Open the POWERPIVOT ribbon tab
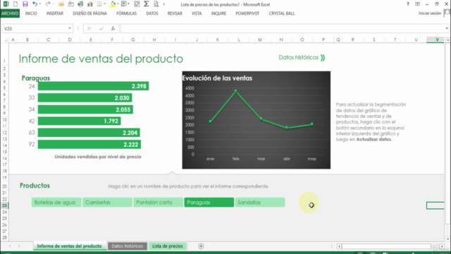The height and width of the screenshot is (254, 451). point(247,13)
